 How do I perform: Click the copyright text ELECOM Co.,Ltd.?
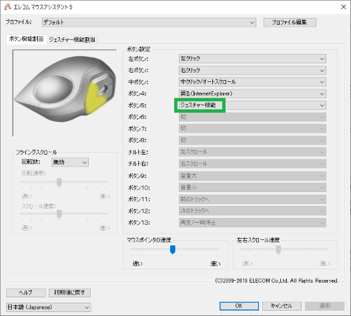click(x=268, y=281)
